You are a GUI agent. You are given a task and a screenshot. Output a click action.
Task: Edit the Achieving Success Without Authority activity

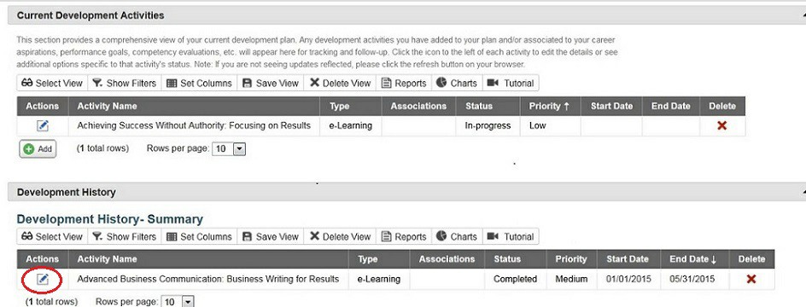coord(44,125)
